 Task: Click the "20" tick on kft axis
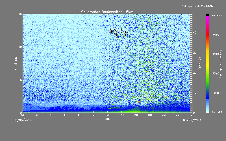tap(195, 73)
